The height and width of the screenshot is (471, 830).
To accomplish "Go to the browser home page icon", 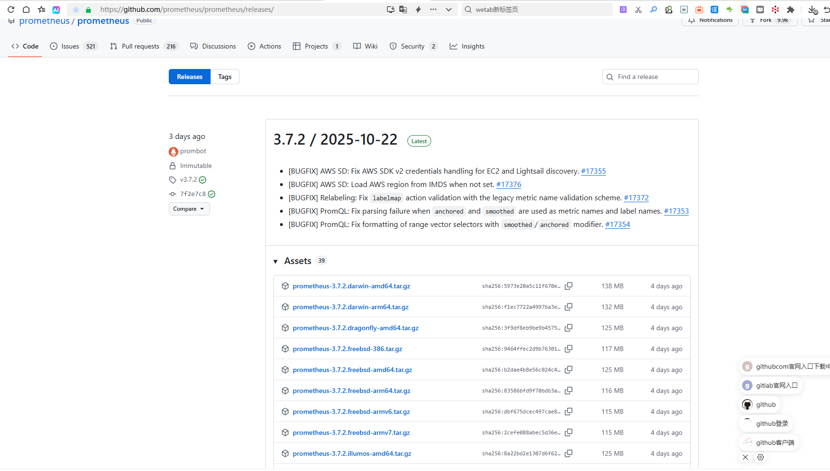I will pos(26,10).
